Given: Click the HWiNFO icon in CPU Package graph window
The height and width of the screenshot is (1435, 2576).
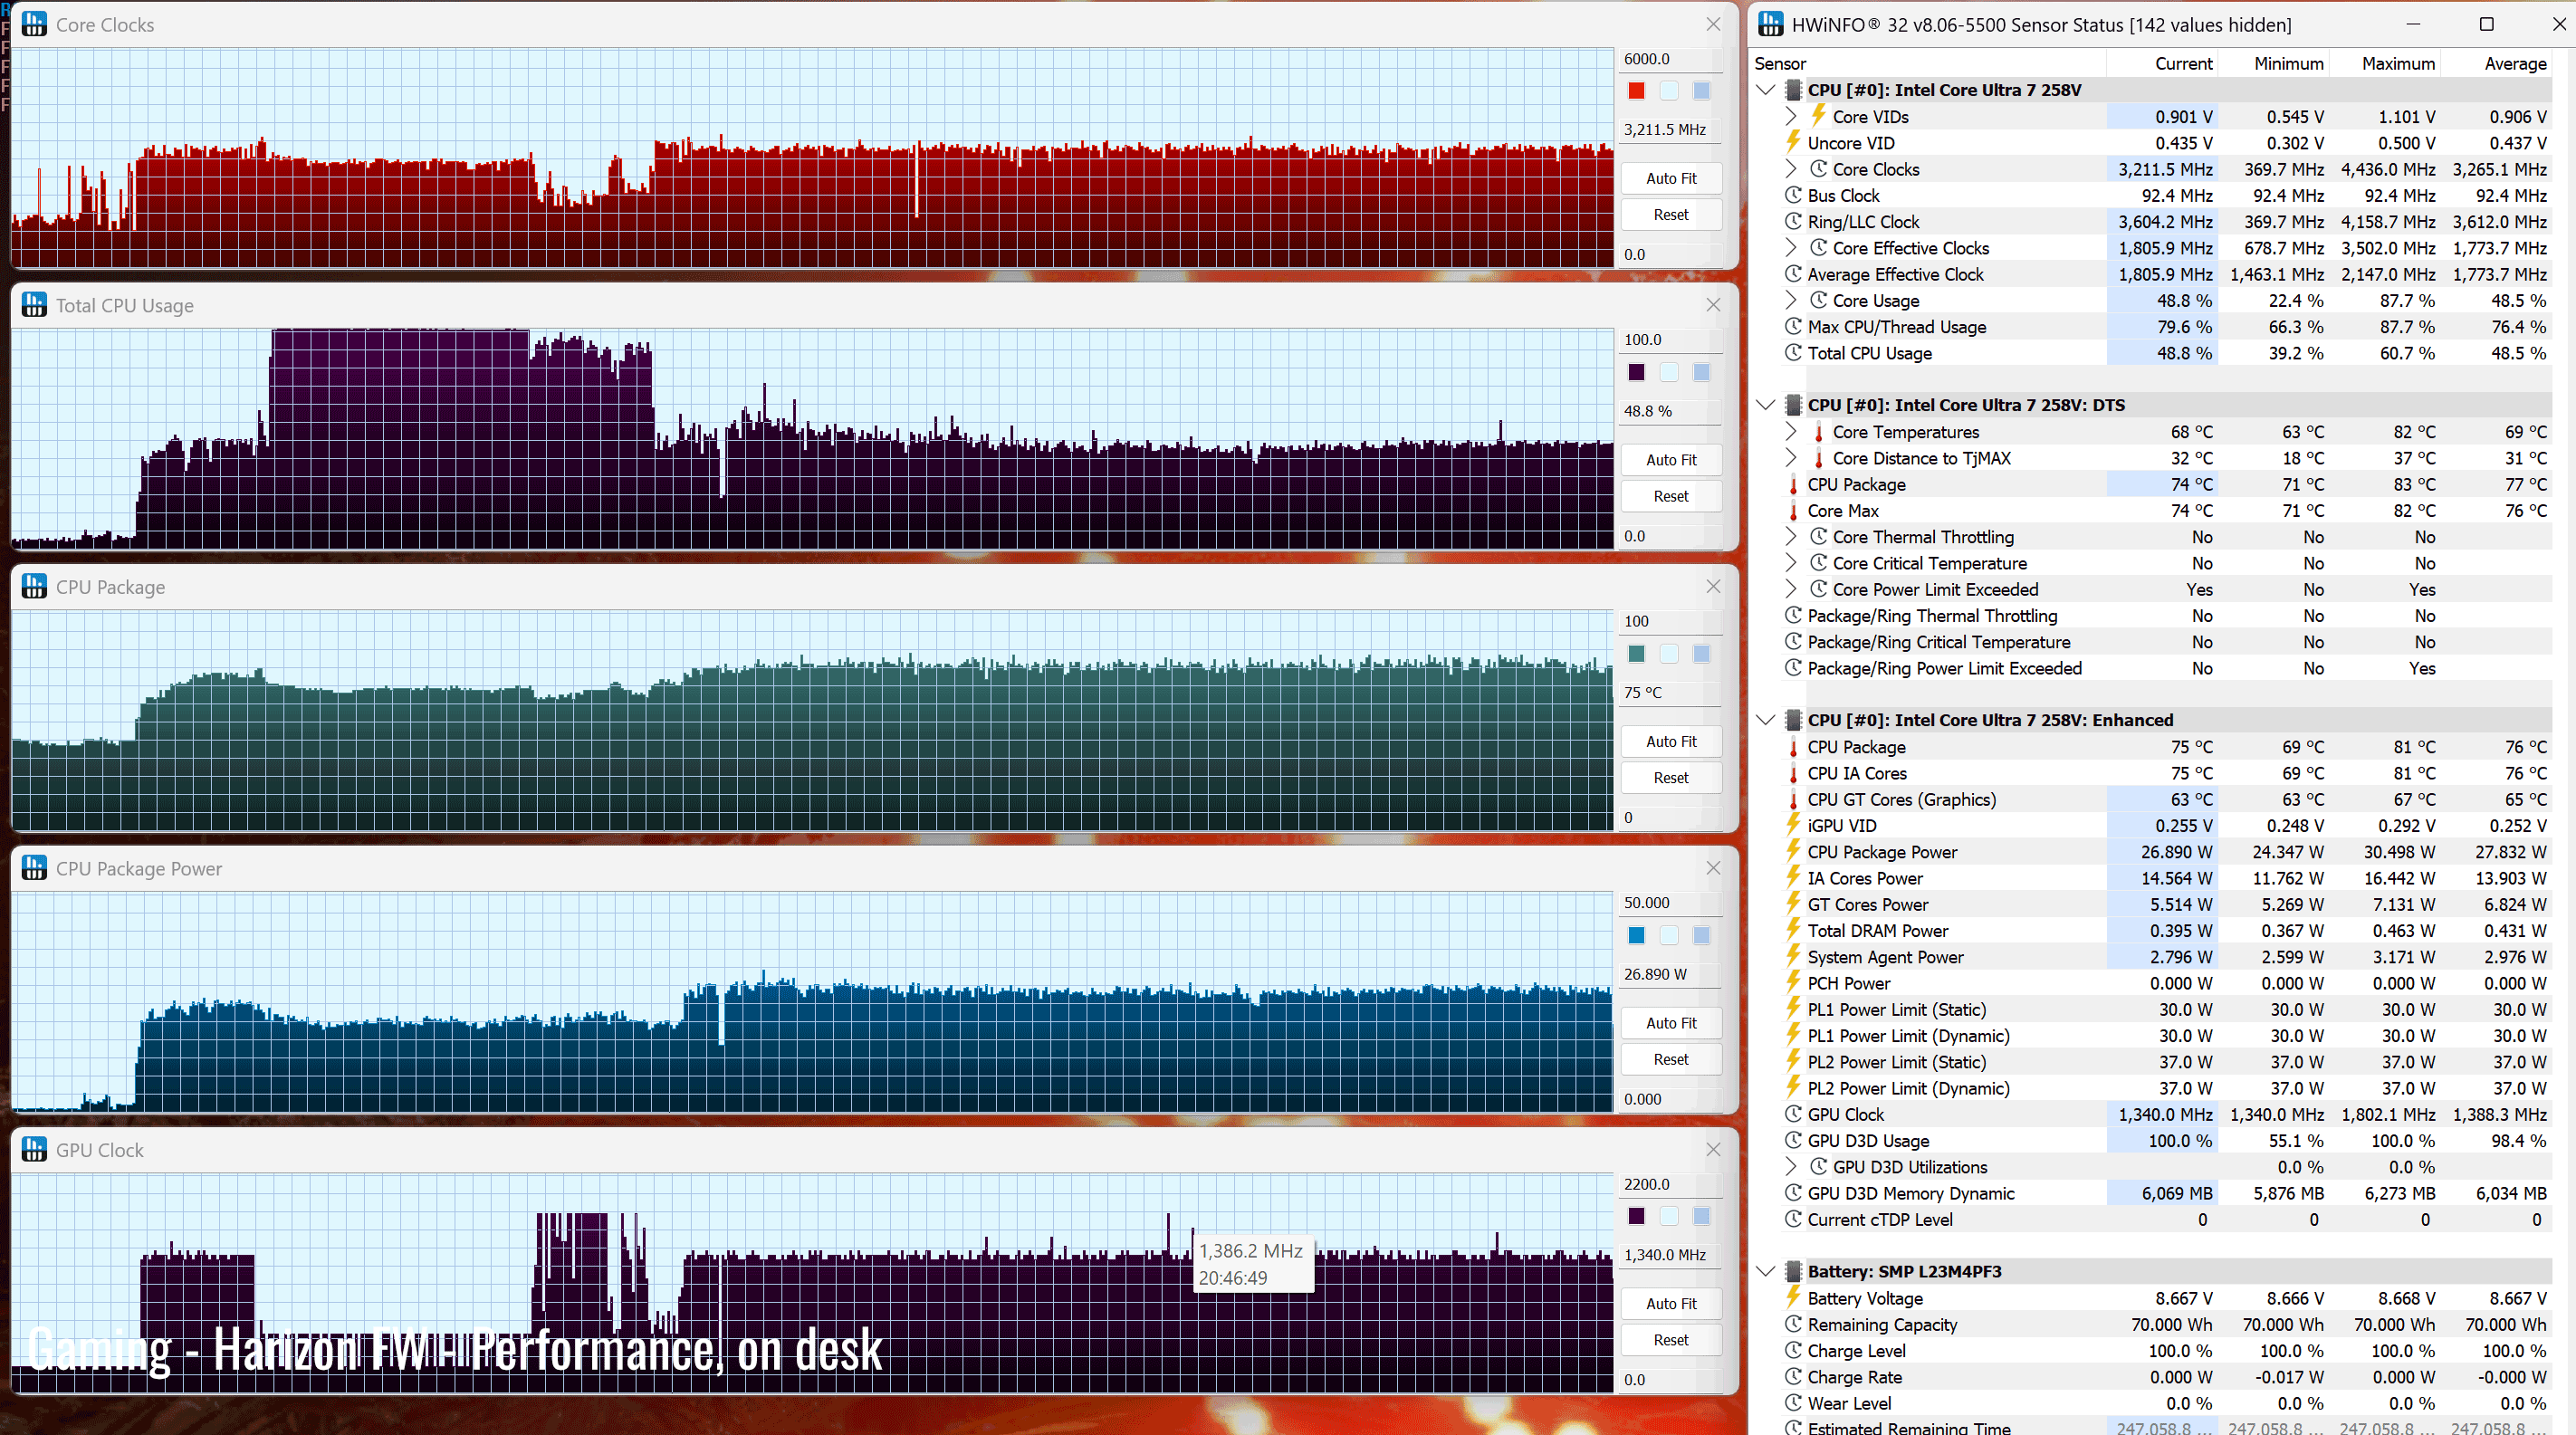Looking at the screenshot, I should point(34,587).
